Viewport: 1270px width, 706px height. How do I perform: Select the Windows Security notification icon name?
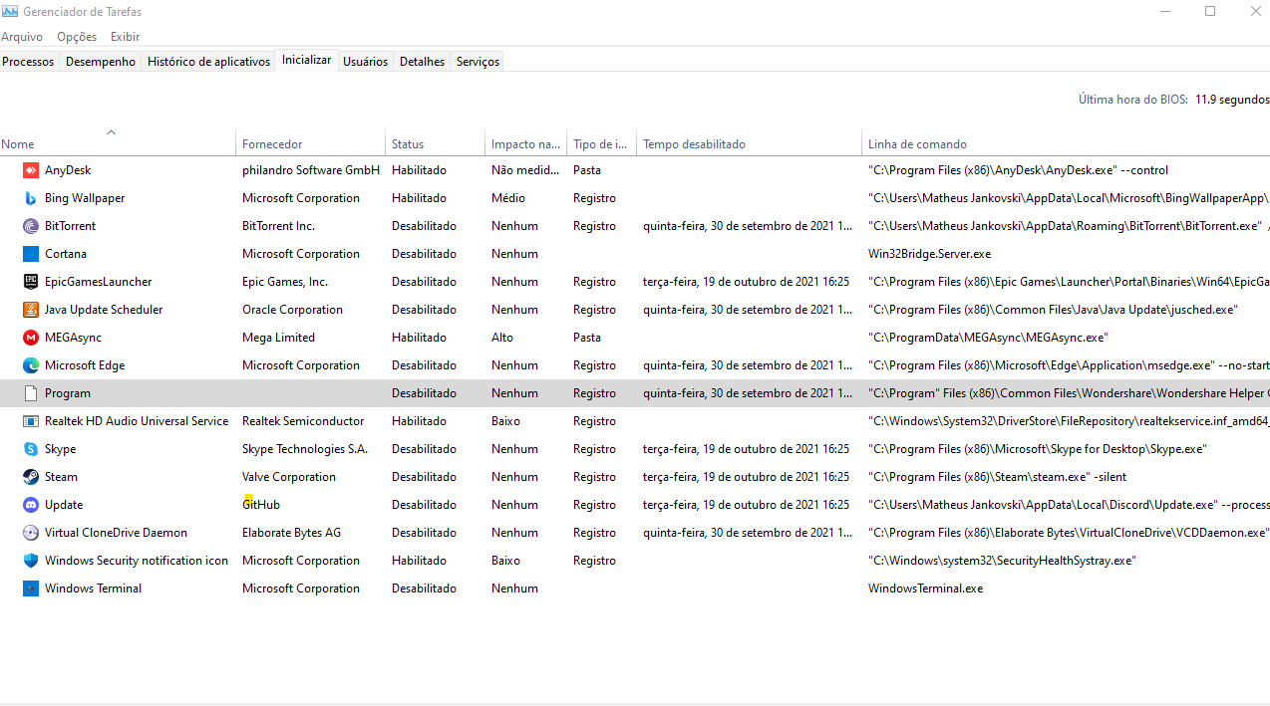coord(137,561)
